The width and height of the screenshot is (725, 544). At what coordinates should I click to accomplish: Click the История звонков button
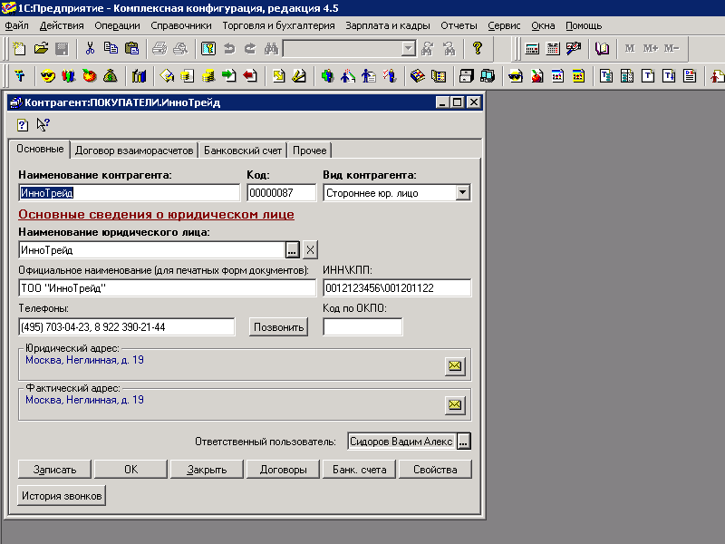click(x=62, y=496)
